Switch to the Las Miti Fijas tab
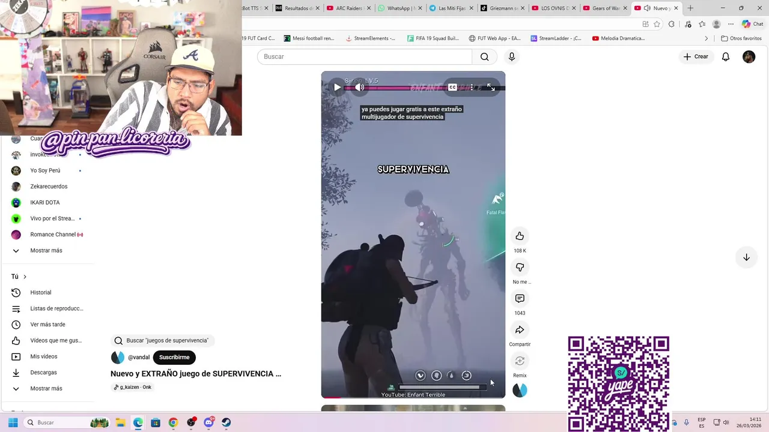Viewport: 769px width, 432px height. [451, 8]
